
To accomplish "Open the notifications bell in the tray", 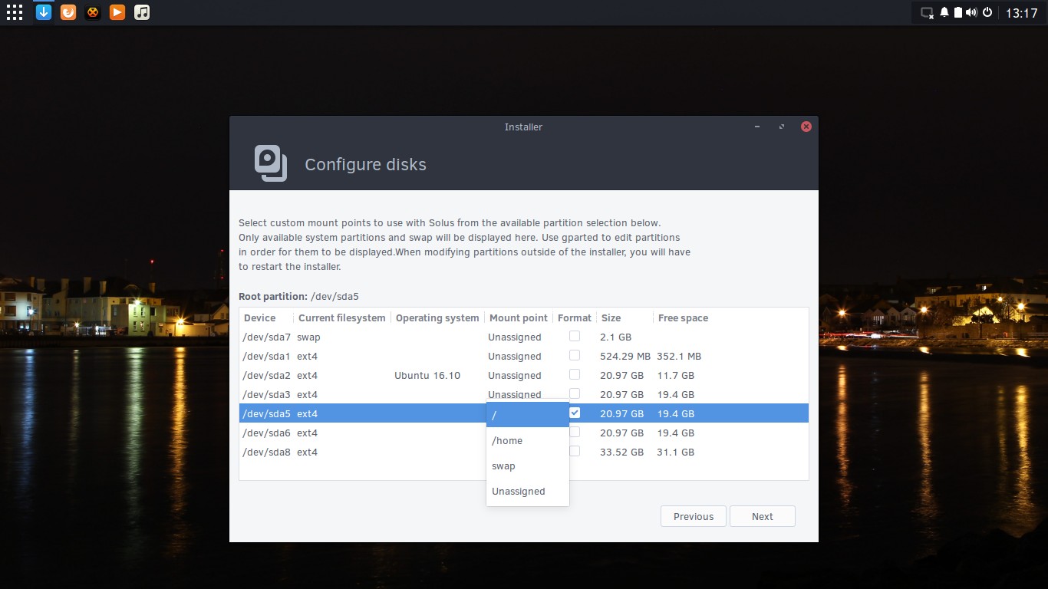I will click(x=944, y=12).
